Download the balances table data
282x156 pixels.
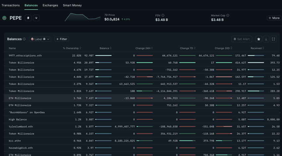coord(266,39)
